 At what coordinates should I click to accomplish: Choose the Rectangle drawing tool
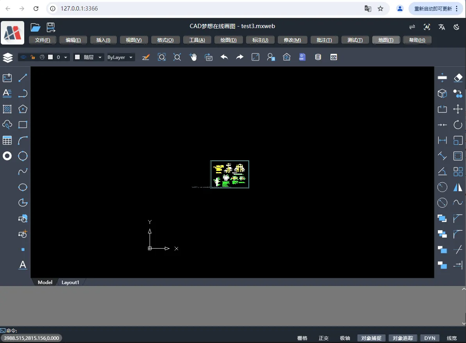(23, 125)
